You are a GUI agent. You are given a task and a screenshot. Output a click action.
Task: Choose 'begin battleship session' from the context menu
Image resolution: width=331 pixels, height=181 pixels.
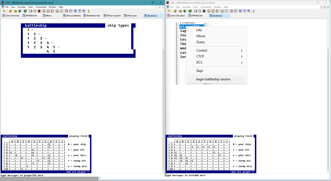pyautogui.click(x=216, y=79)
